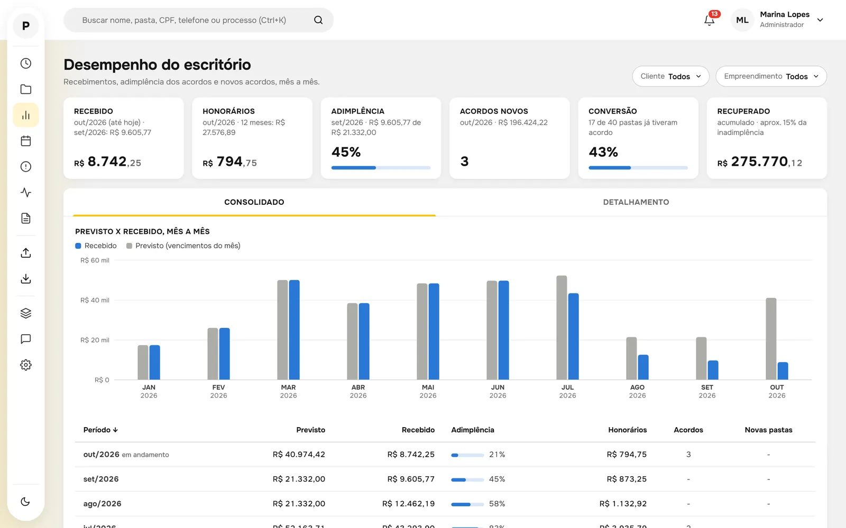Click the P logo at sidebar top

(x=25, y=26)
